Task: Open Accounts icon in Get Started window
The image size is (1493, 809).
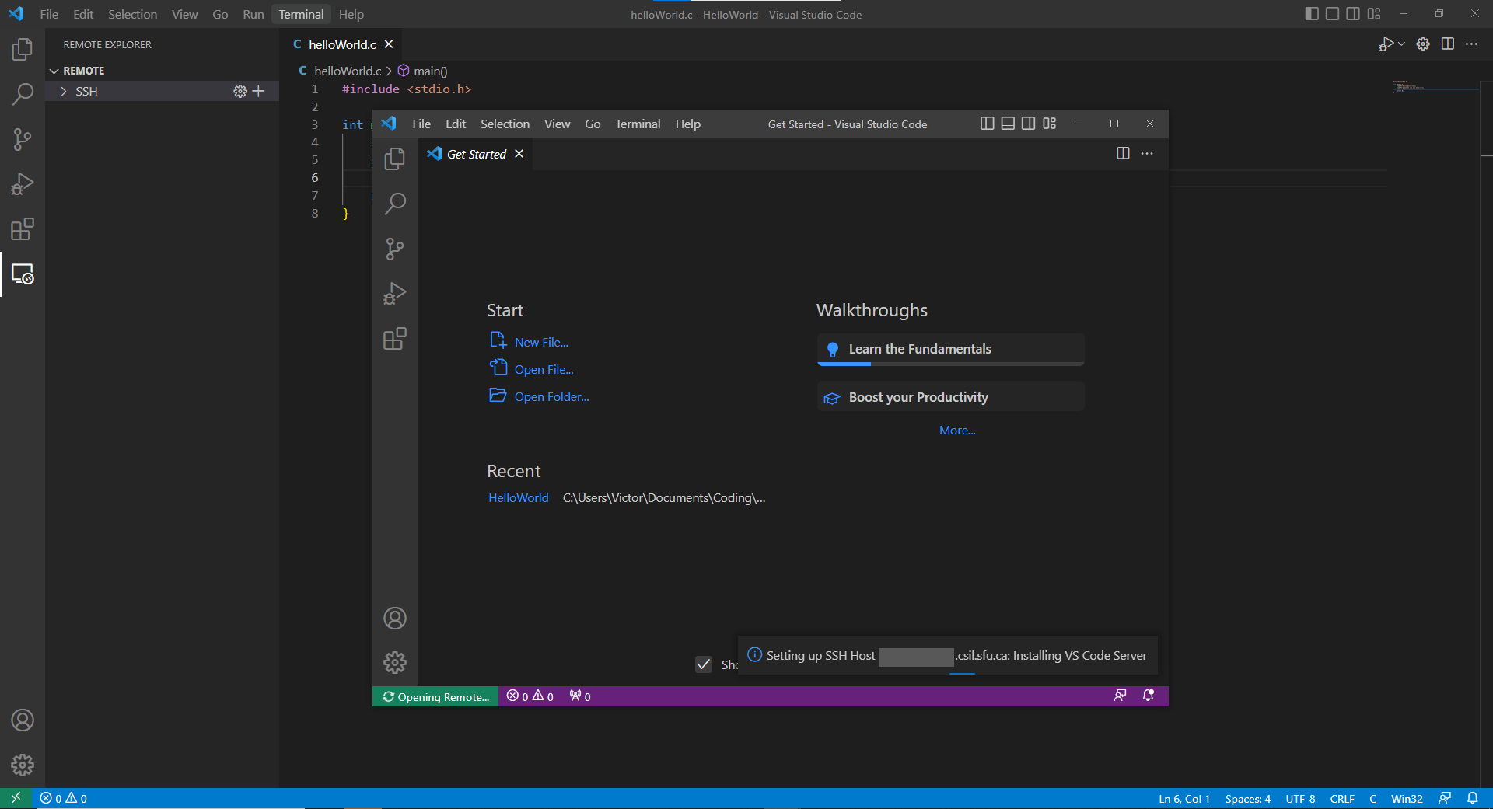Action: (394, 619)
